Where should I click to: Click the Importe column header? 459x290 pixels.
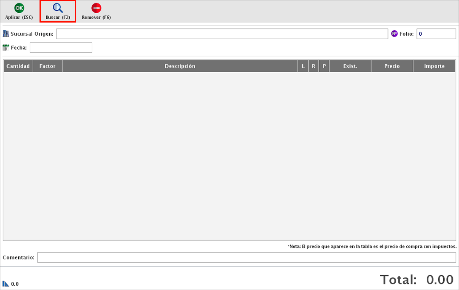434,66
